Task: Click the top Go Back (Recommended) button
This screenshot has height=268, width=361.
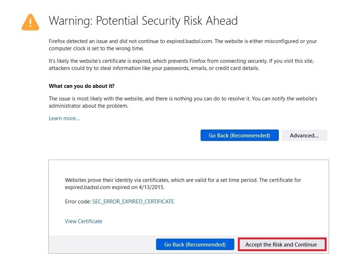Action: tap(239, 135)
